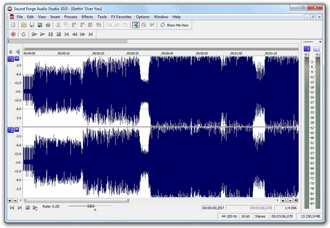
Task: Open the File menu
Action: [x=19, y=17]
